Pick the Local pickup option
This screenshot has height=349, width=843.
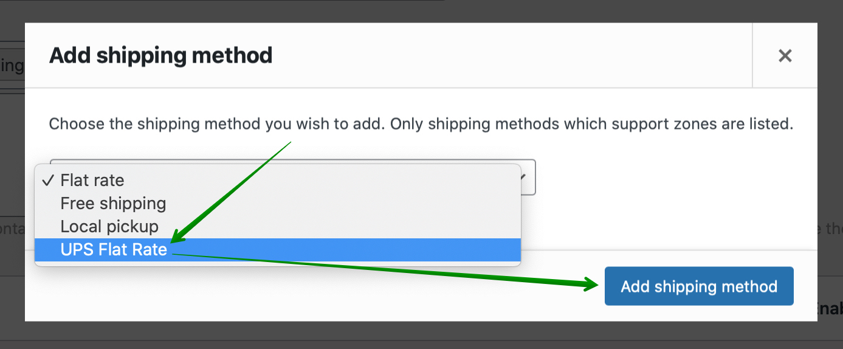click(109, 226)
